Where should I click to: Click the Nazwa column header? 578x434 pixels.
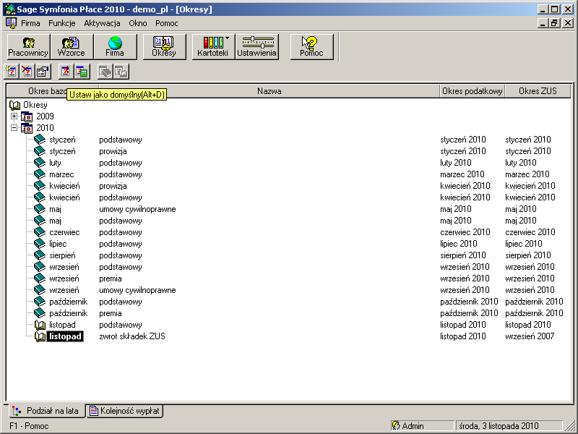269,91
